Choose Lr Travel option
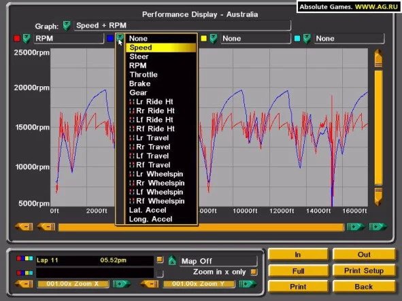 (x=161, y=138)
